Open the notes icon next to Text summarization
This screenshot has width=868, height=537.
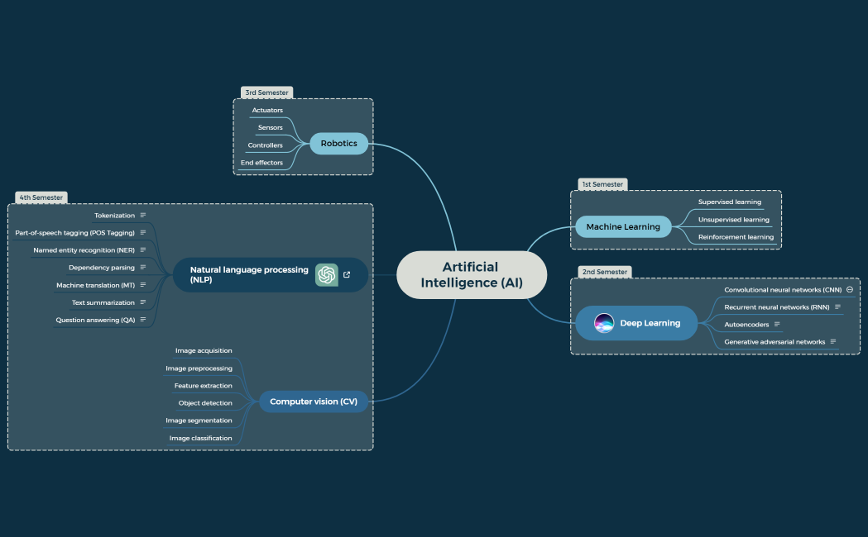click(x=142, y=302)
